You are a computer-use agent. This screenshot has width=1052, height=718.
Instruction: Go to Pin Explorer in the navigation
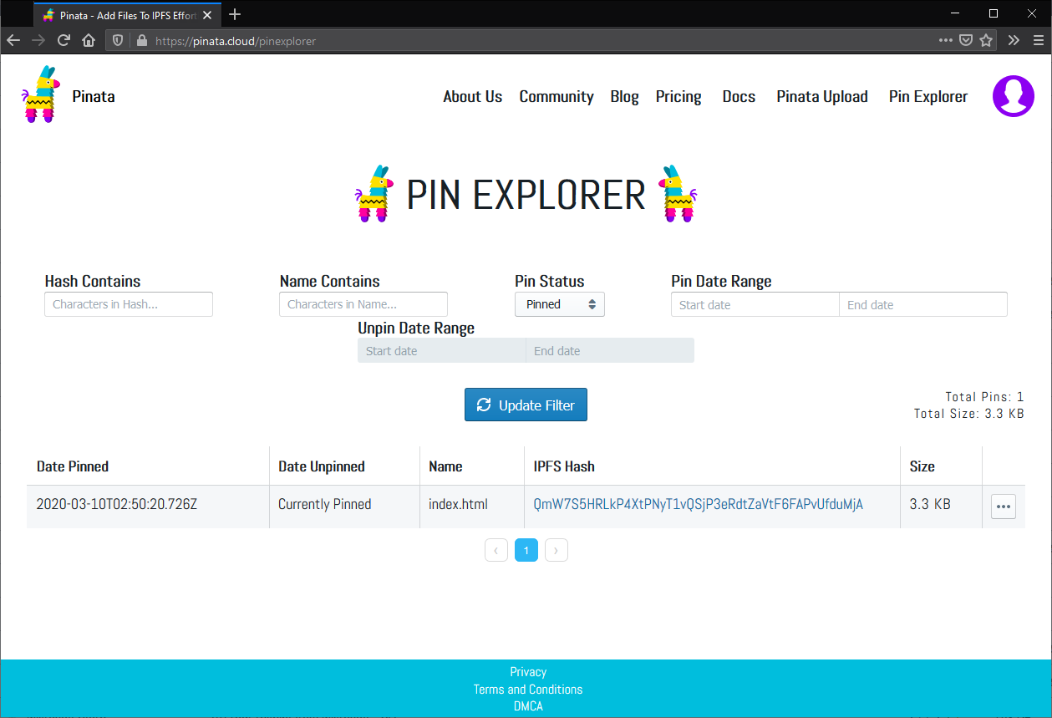(928, 96)
